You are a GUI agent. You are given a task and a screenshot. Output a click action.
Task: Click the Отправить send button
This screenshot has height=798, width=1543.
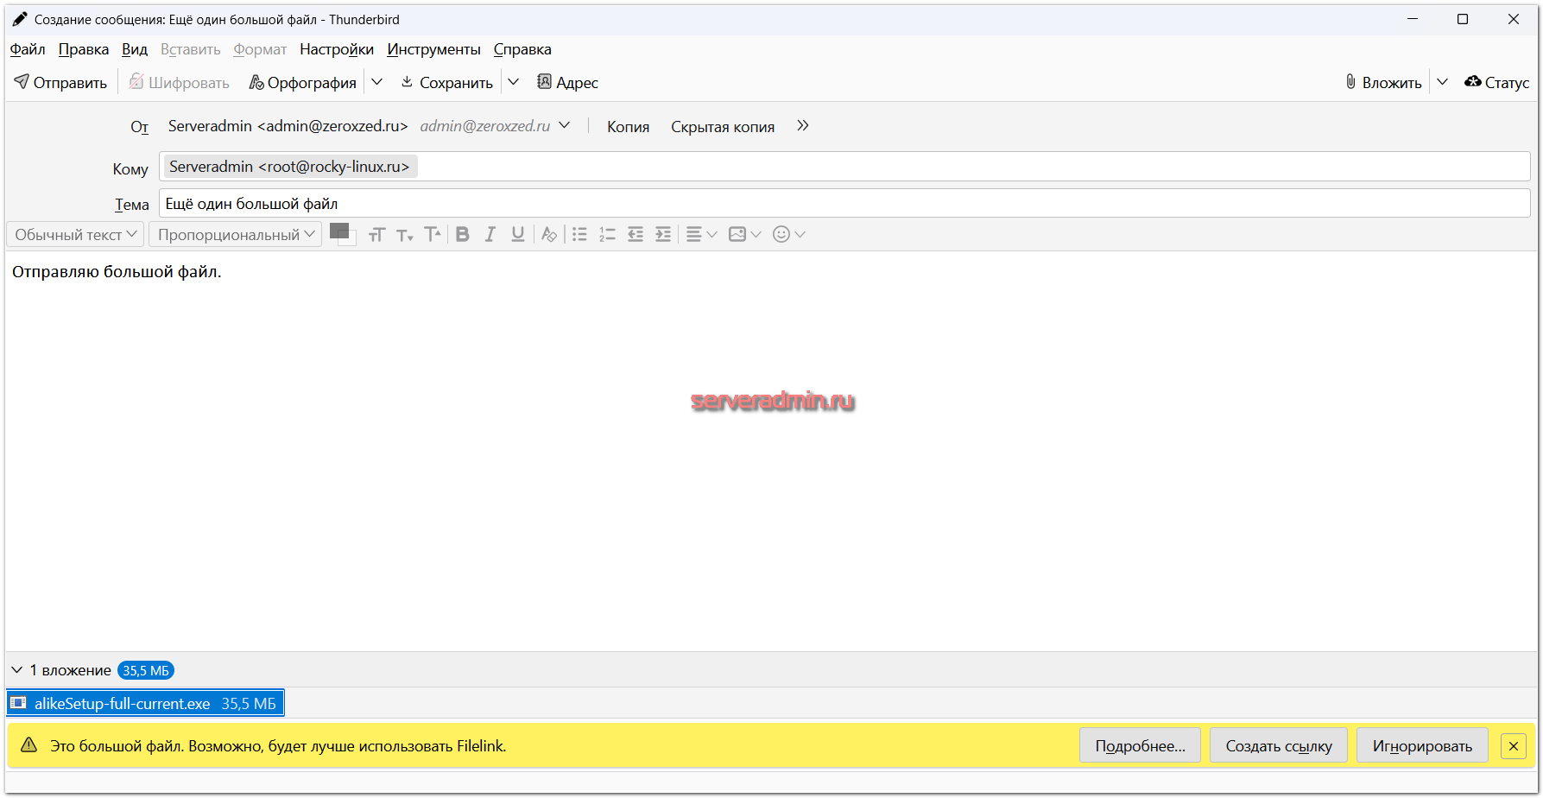pos(60,83)
